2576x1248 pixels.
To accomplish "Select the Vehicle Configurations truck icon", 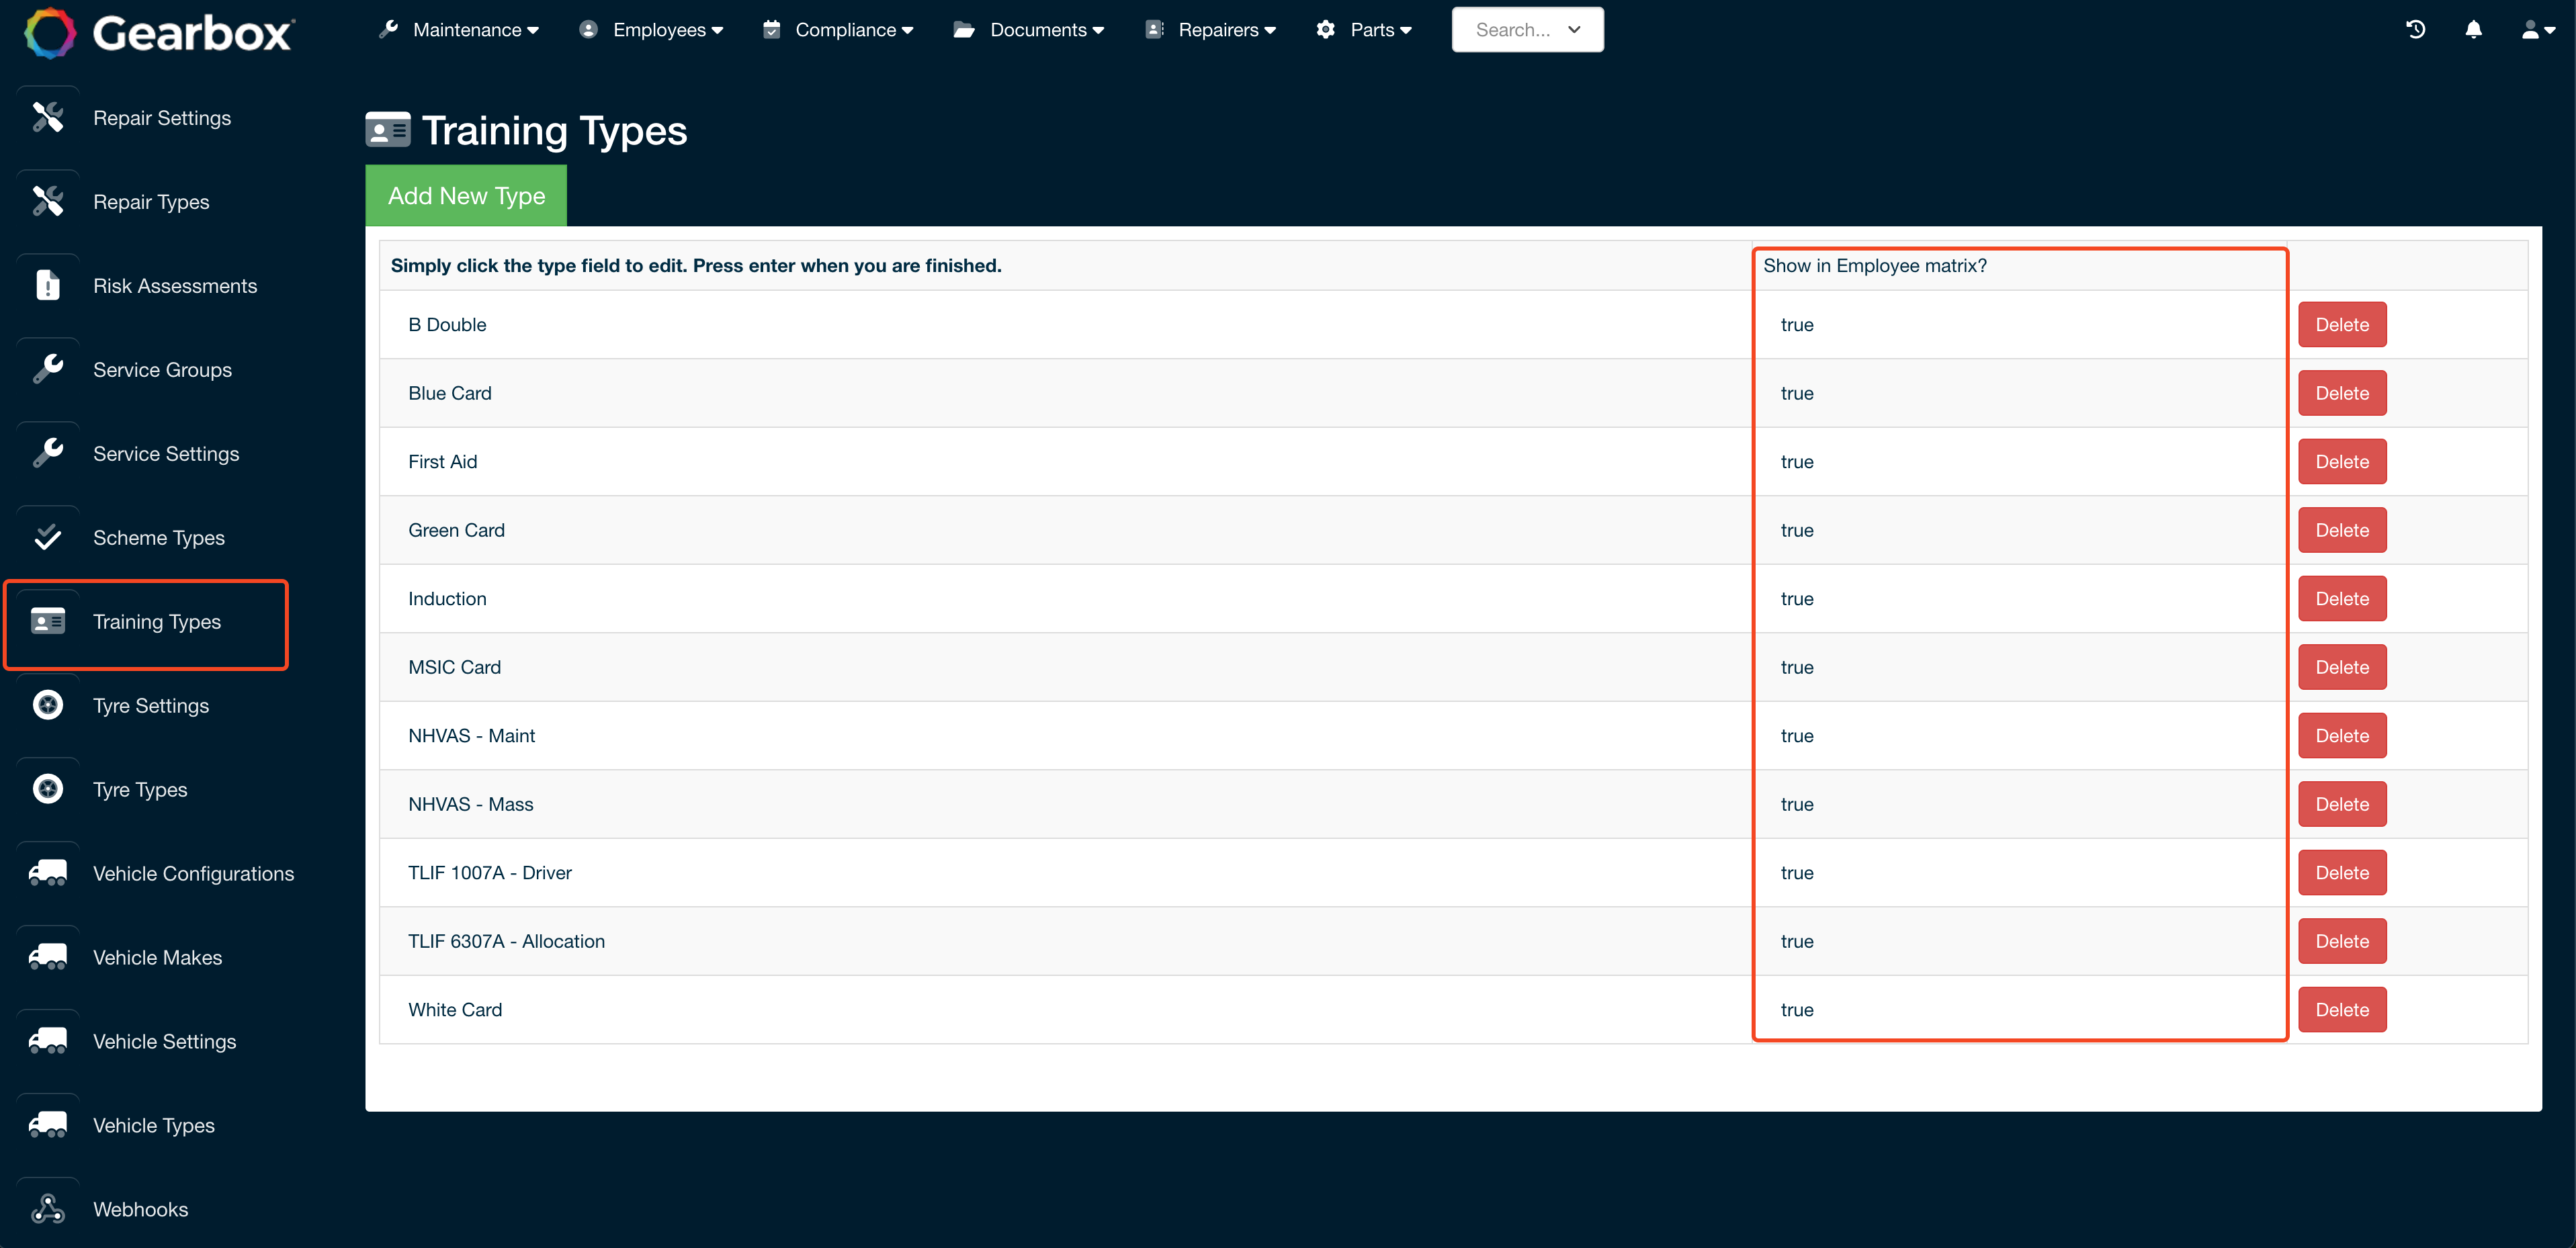I will tap(47, 872).
